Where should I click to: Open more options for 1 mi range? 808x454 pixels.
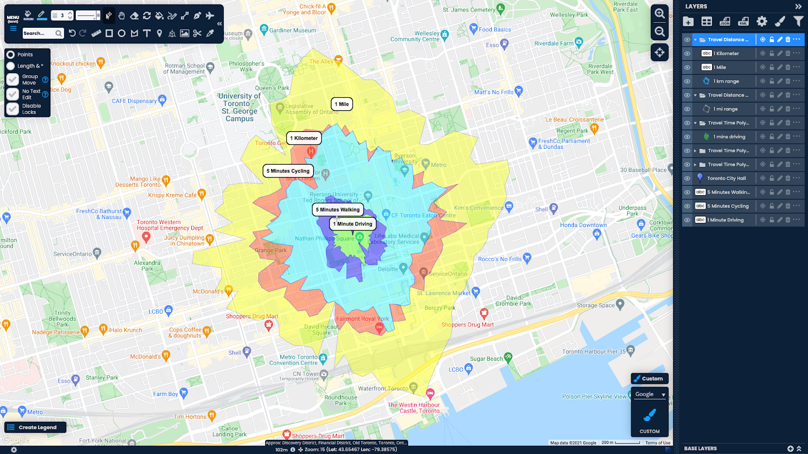(796, 108)
